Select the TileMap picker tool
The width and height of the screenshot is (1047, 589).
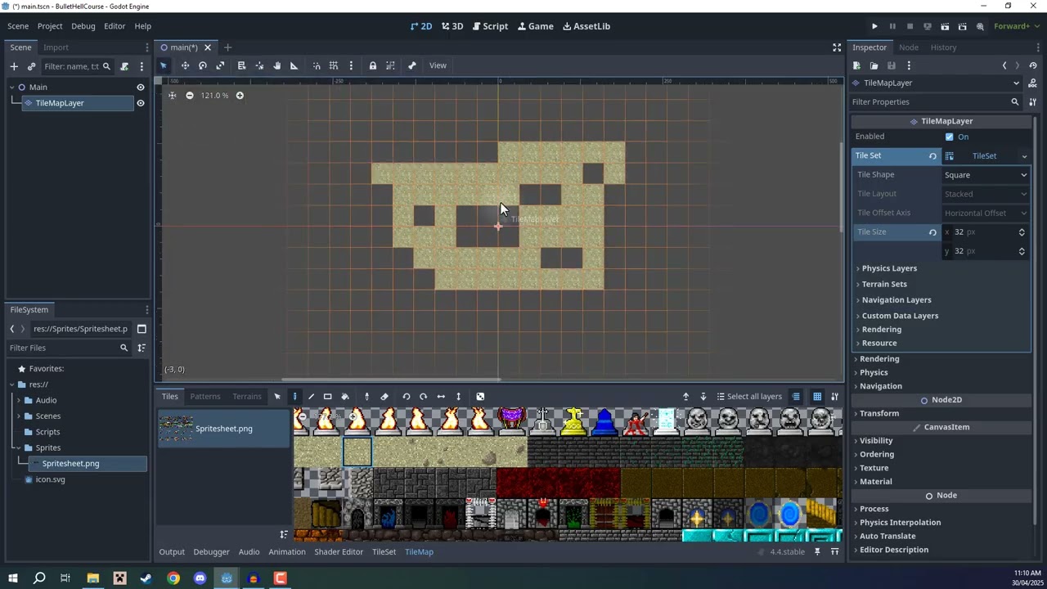coord(366,397)
